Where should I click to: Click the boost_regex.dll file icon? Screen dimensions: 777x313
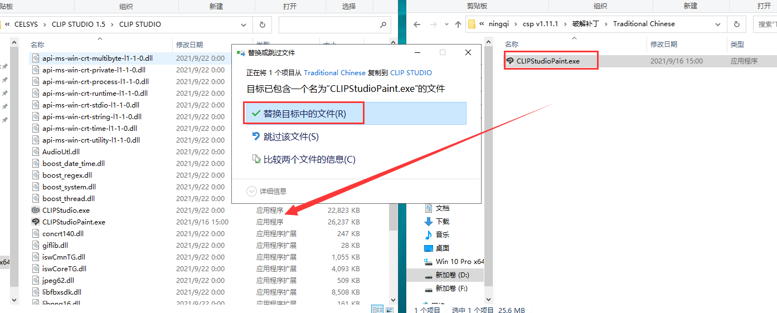click(36, 175)
